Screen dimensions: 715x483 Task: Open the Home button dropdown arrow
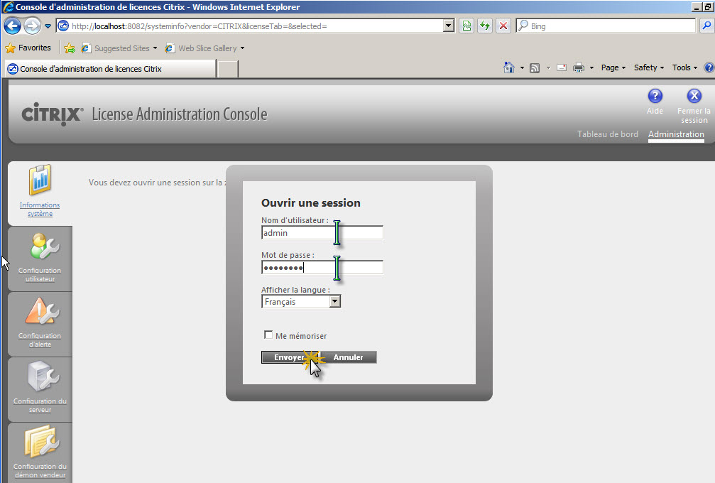522,68
